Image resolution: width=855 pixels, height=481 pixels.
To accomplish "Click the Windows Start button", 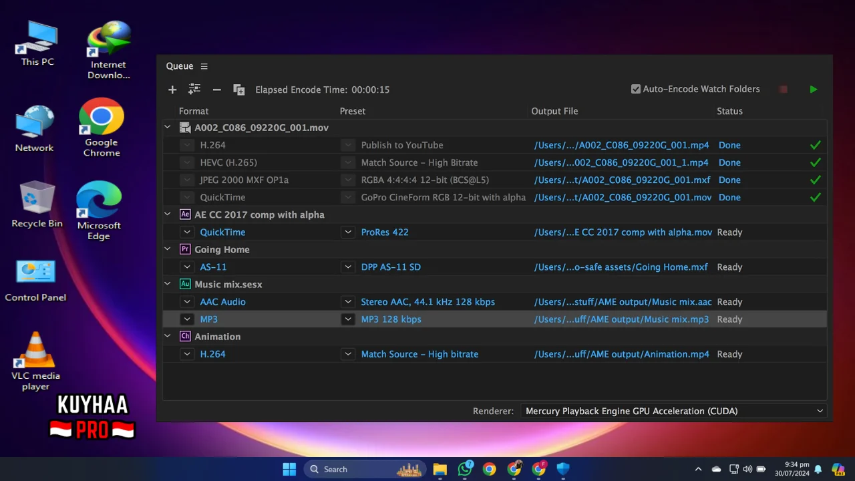I will [289, 469].
